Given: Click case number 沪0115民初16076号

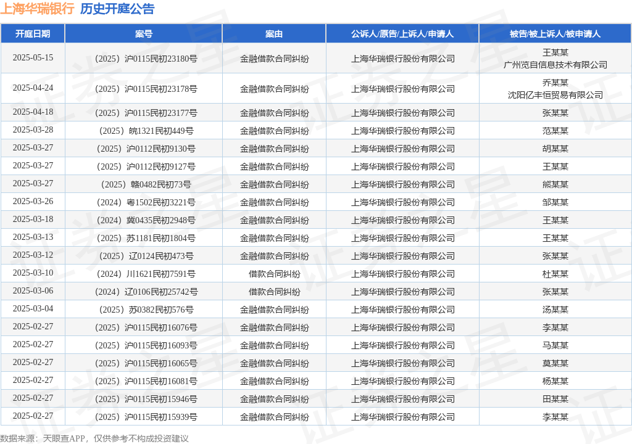Looking at the screenshot, I should coord(146,327).
